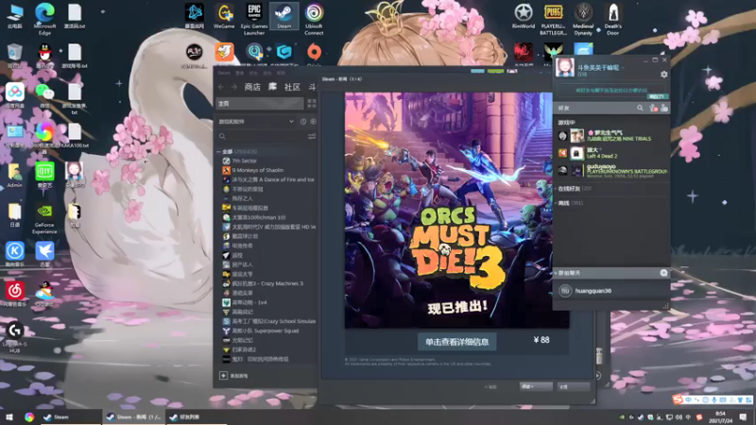Launch the Death's Door desktop icon
756x425 pixels.
pyautogui.click(x=612, y=19)
